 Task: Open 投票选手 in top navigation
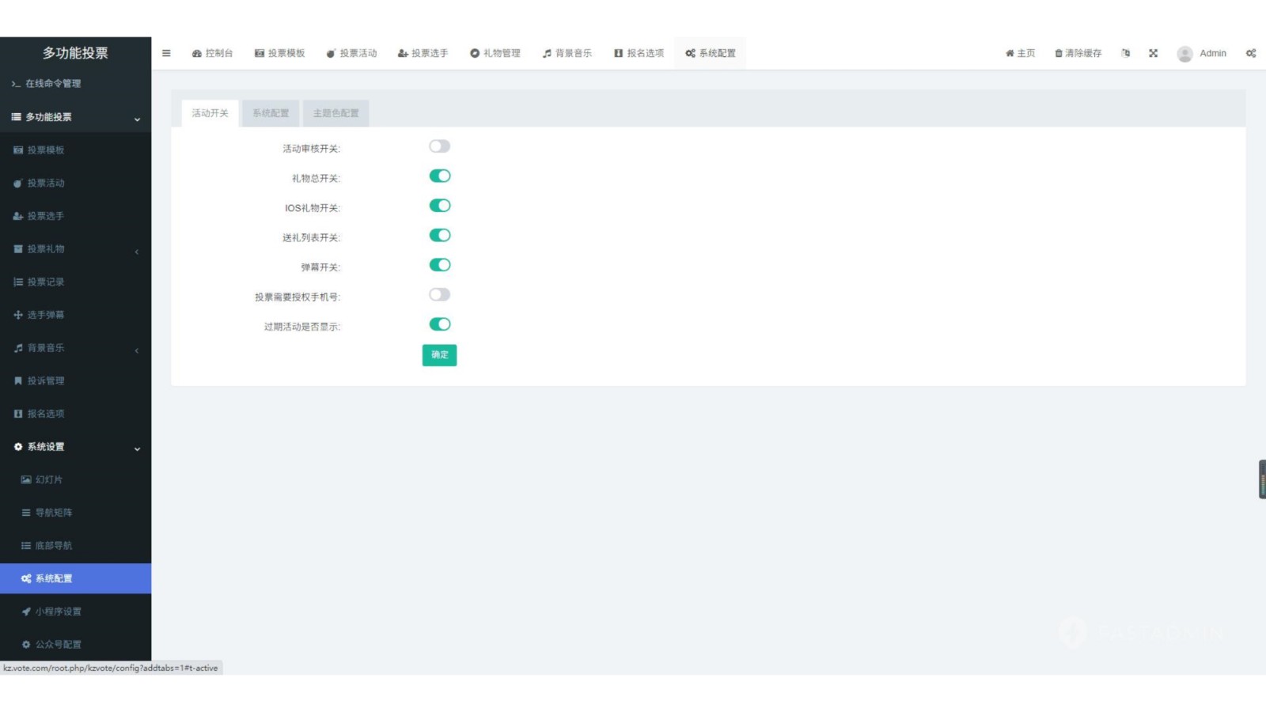(x=423, y=53)
